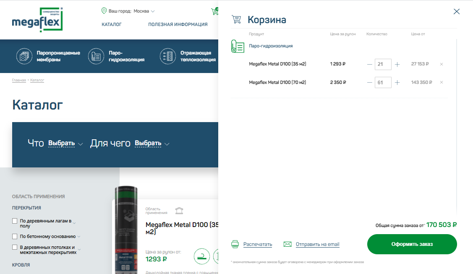Open the header shopping cart icon
473x274 pixels.
click(x=214, y=11)
